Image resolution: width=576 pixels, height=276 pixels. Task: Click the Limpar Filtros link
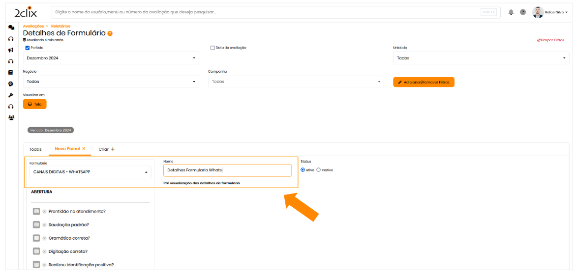coord(550,40)
